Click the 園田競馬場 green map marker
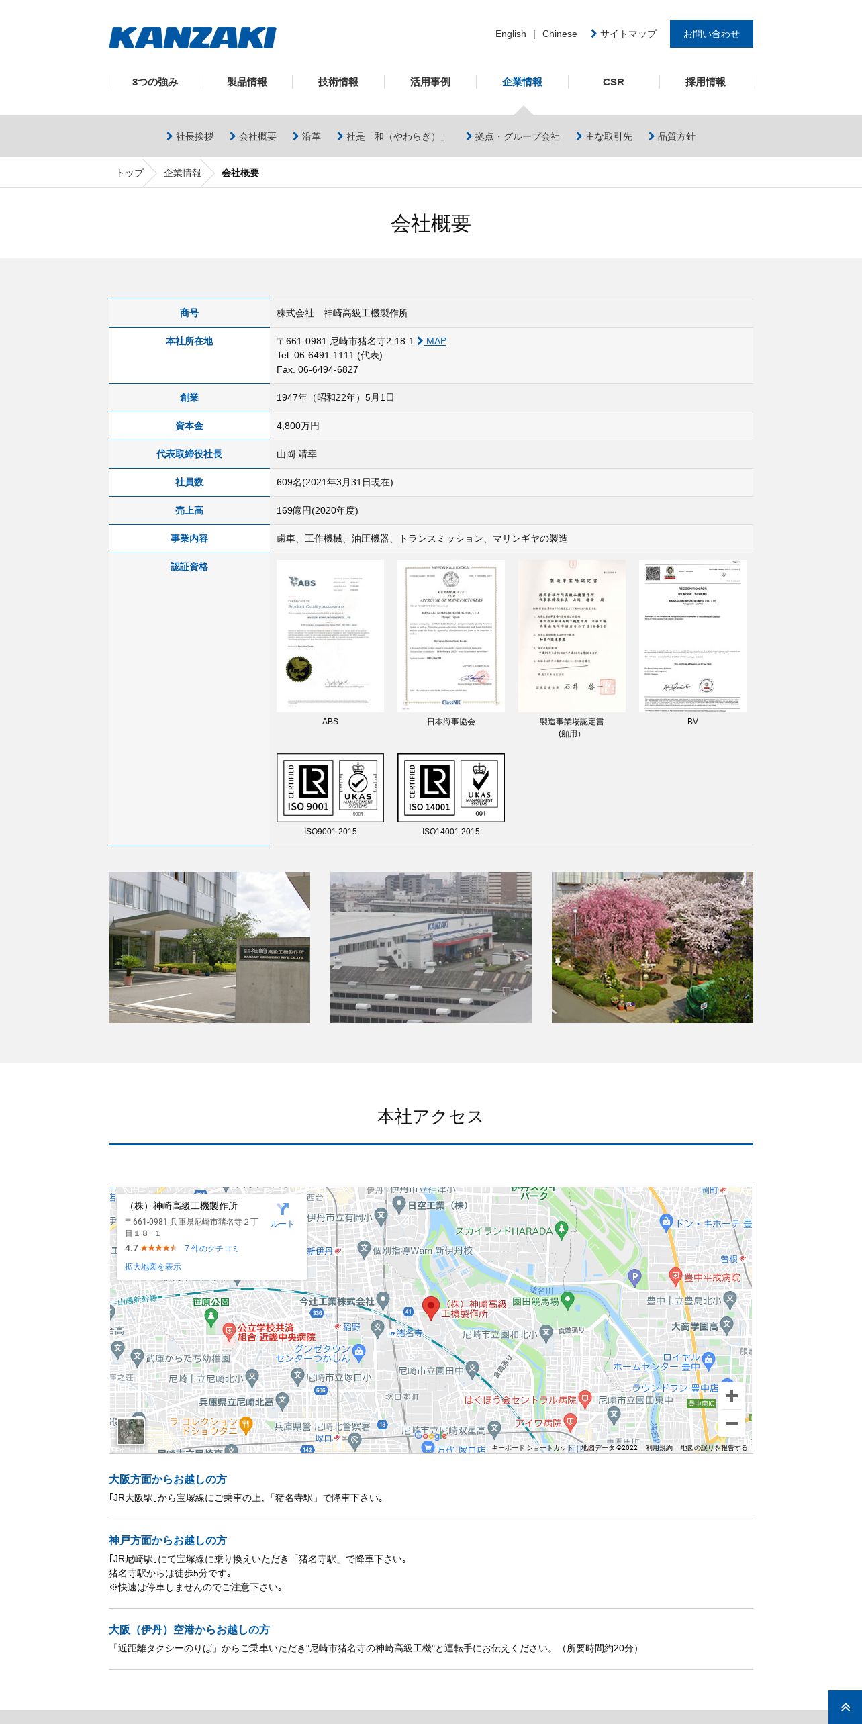Viewport: 862px width, 1724px height. click(x=567, y=1300)
